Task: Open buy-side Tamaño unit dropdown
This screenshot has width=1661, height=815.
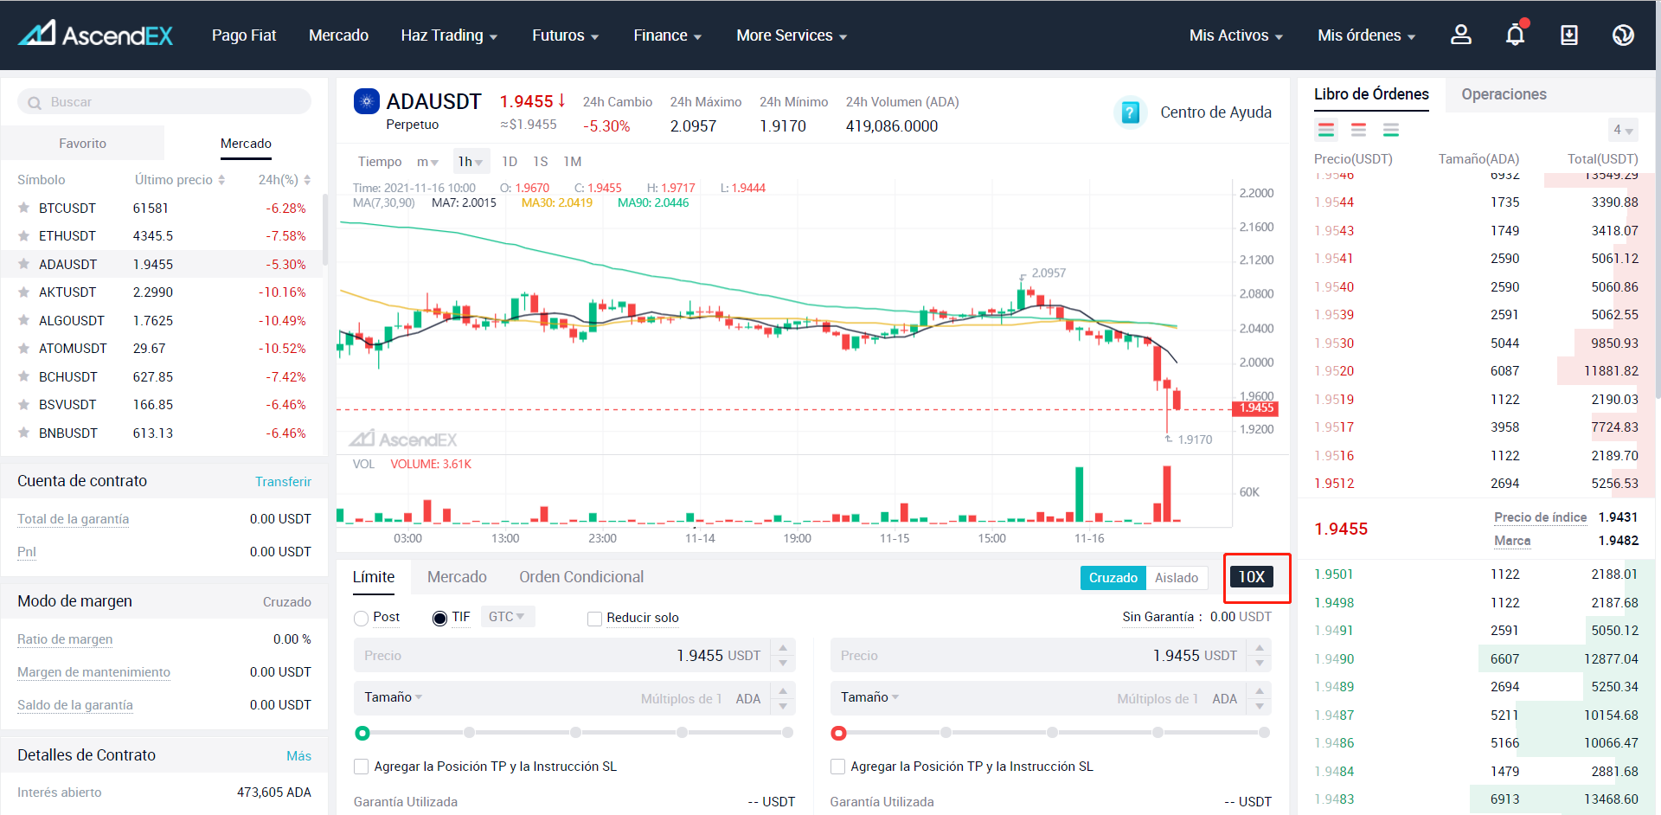Action: [x=394, y=697]
